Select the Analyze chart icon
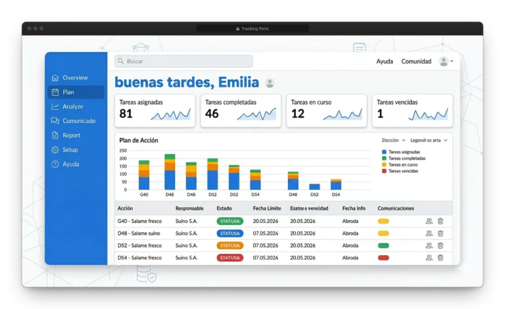The image size is (505, 309). click(x=55, y=107)
